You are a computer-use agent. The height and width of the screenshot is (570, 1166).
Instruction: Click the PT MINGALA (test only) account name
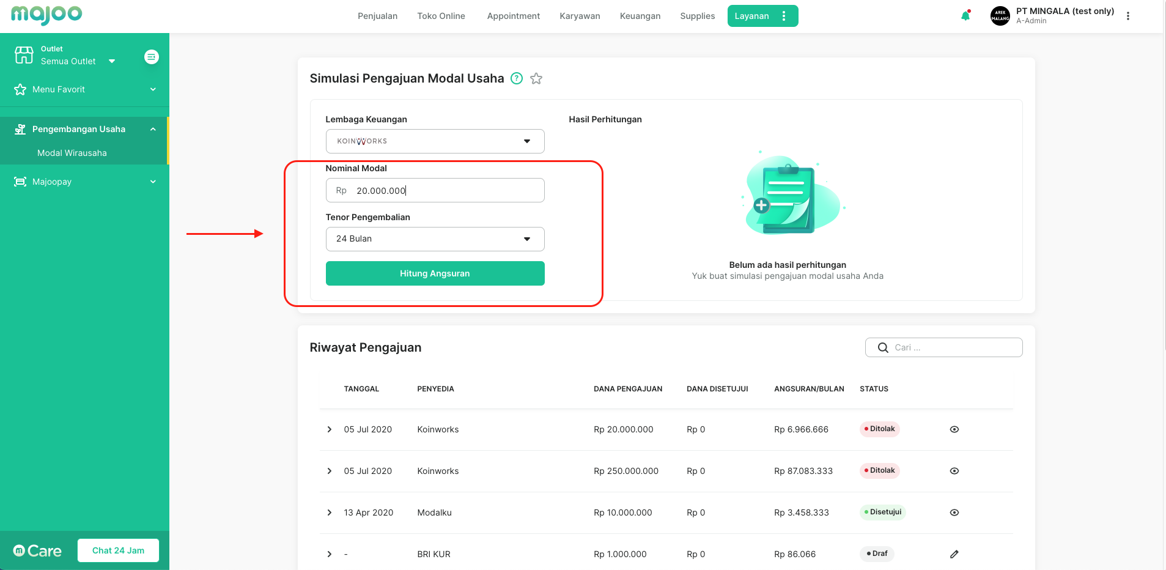pyautogui.click(x=1065, y=11)
